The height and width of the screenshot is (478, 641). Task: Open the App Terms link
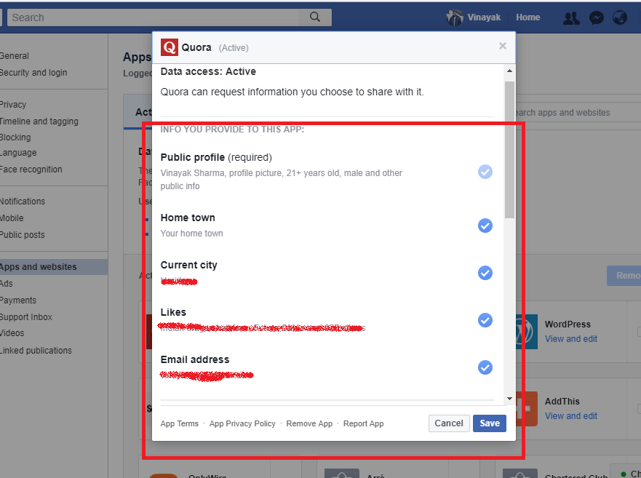180,423
